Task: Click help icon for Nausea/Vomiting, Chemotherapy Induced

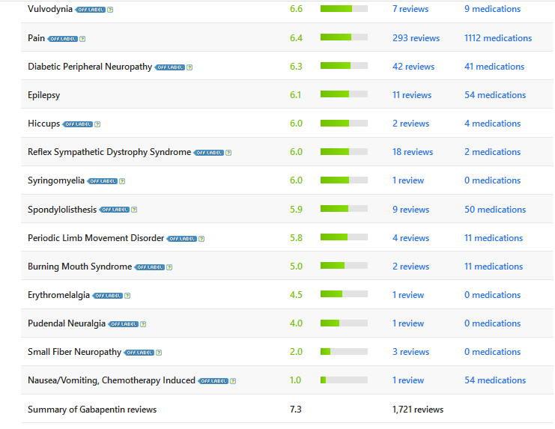Action: pos(233,381)
